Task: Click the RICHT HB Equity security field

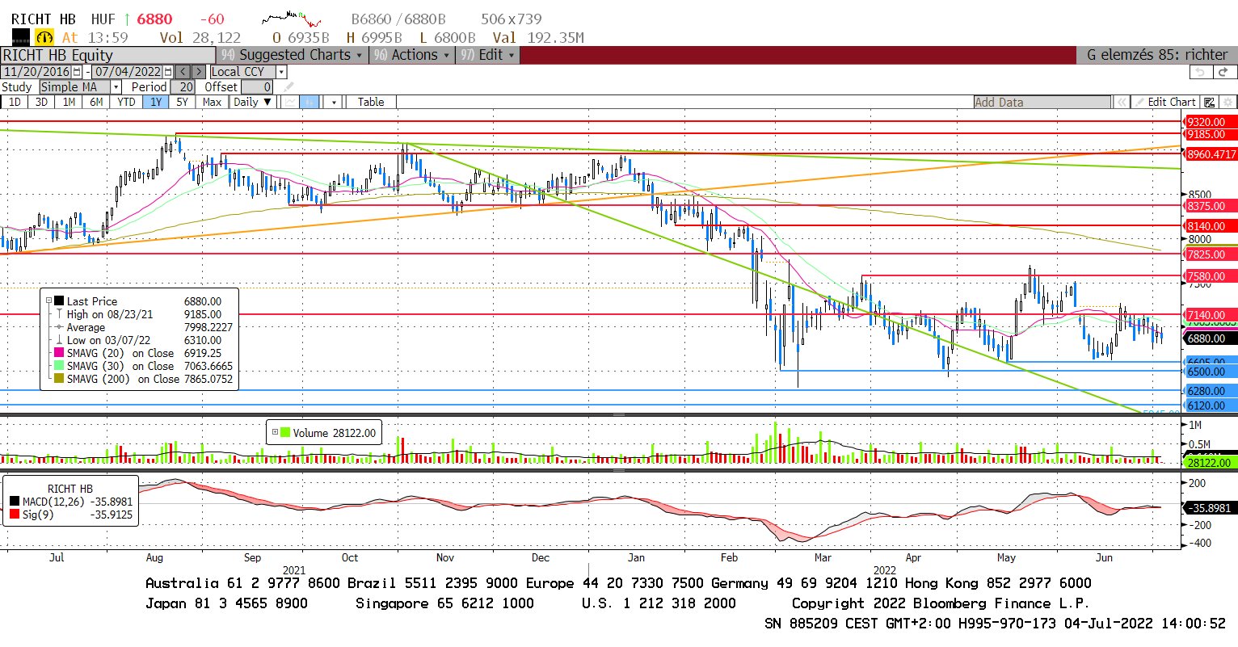Action: click(x=107, y=55)
